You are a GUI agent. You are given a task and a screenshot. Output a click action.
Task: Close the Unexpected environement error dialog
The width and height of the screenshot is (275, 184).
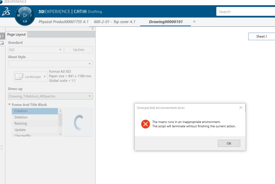pyautogui.click(x=241, y=108)
